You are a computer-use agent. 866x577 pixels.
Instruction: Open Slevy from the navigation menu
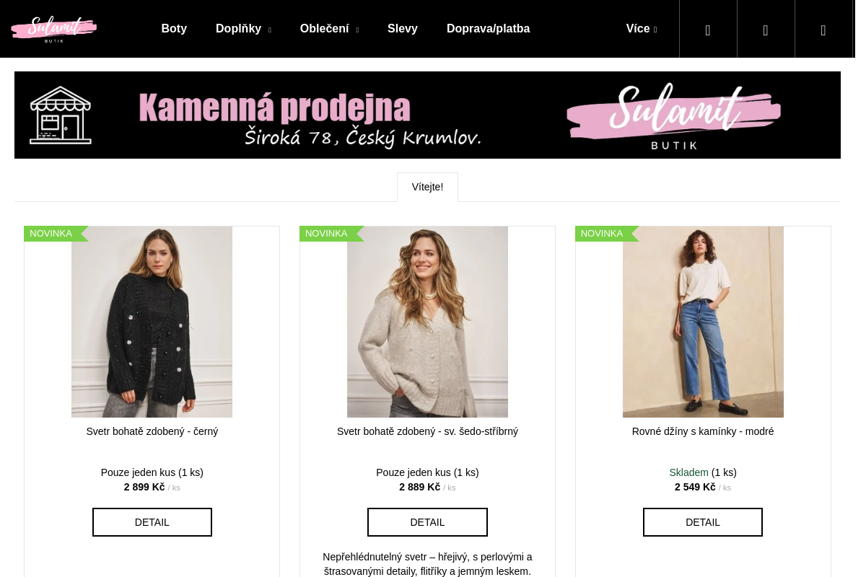pyautogui.click(x=402, y=29)
